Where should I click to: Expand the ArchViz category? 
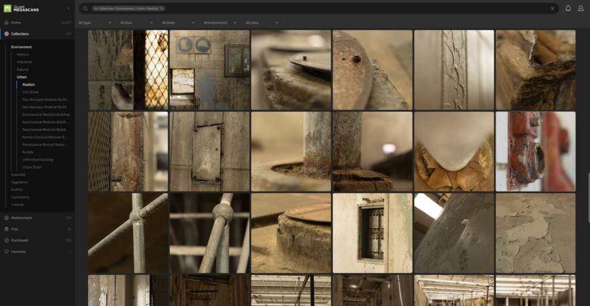point(17,190)
